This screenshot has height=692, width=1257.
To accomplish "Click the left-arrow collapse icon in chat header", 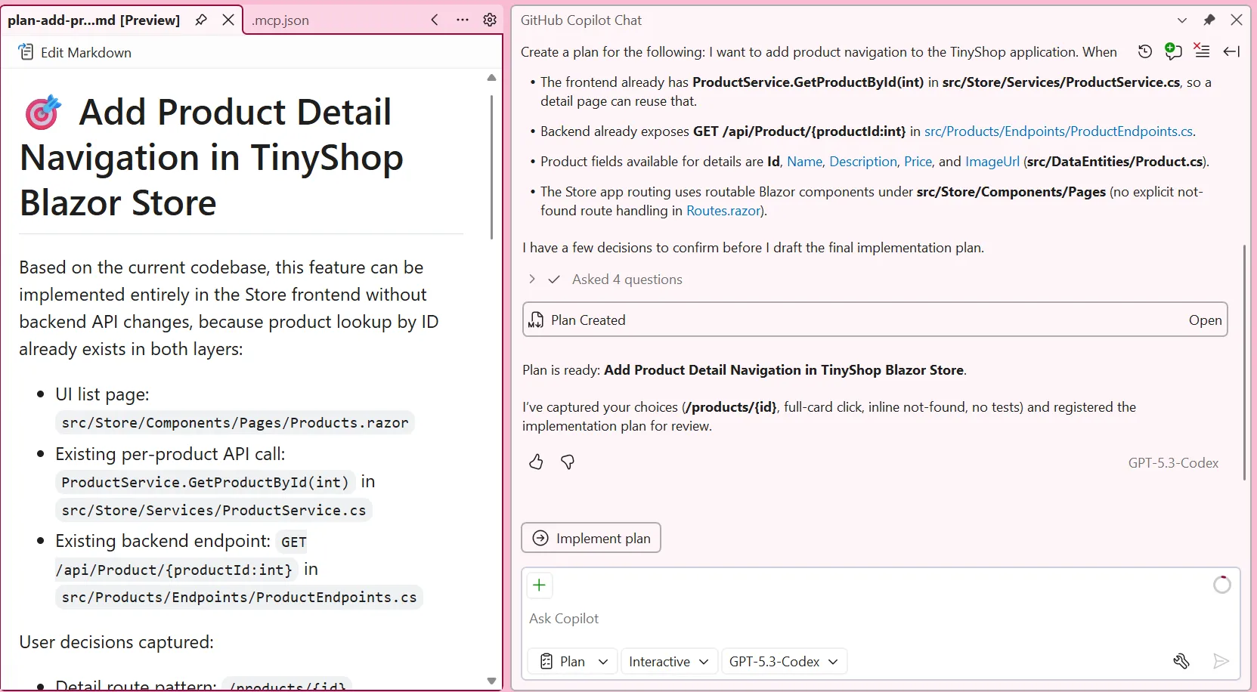I will click(x=1231, y=51).
